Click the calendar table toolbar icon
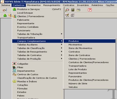 [x=78, y=10]
